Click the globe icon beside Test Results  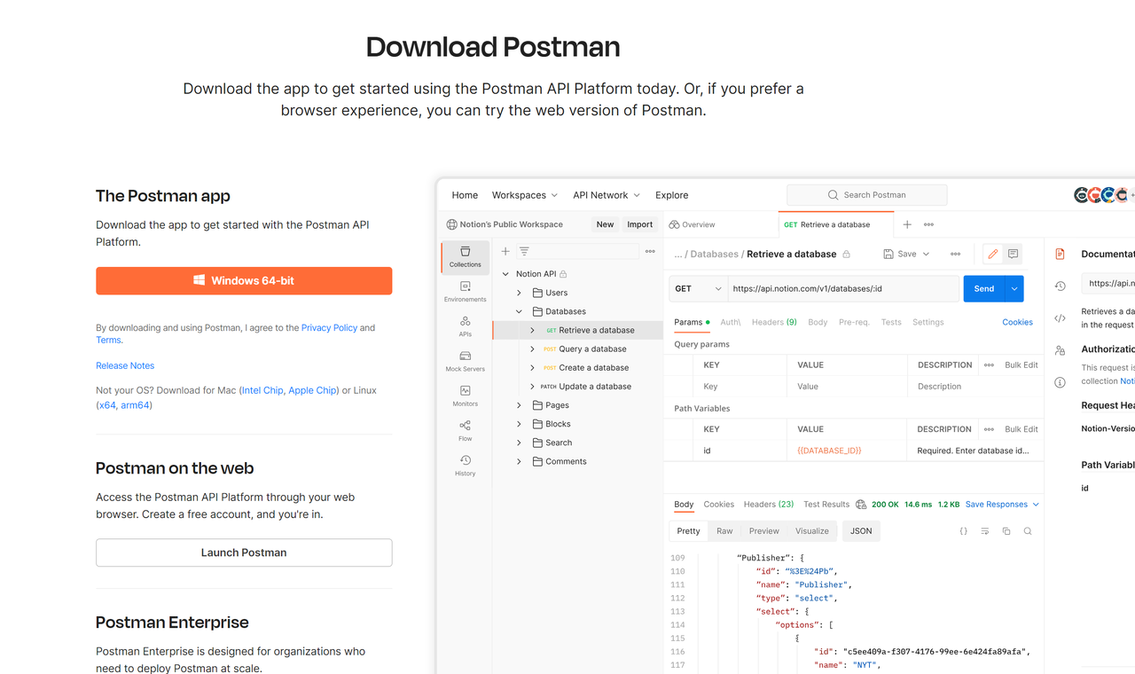[x=861, y=505]
